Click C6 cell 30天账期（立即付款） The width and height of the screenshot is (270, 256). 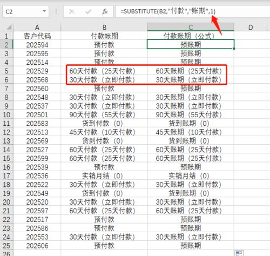click(191, 80)
